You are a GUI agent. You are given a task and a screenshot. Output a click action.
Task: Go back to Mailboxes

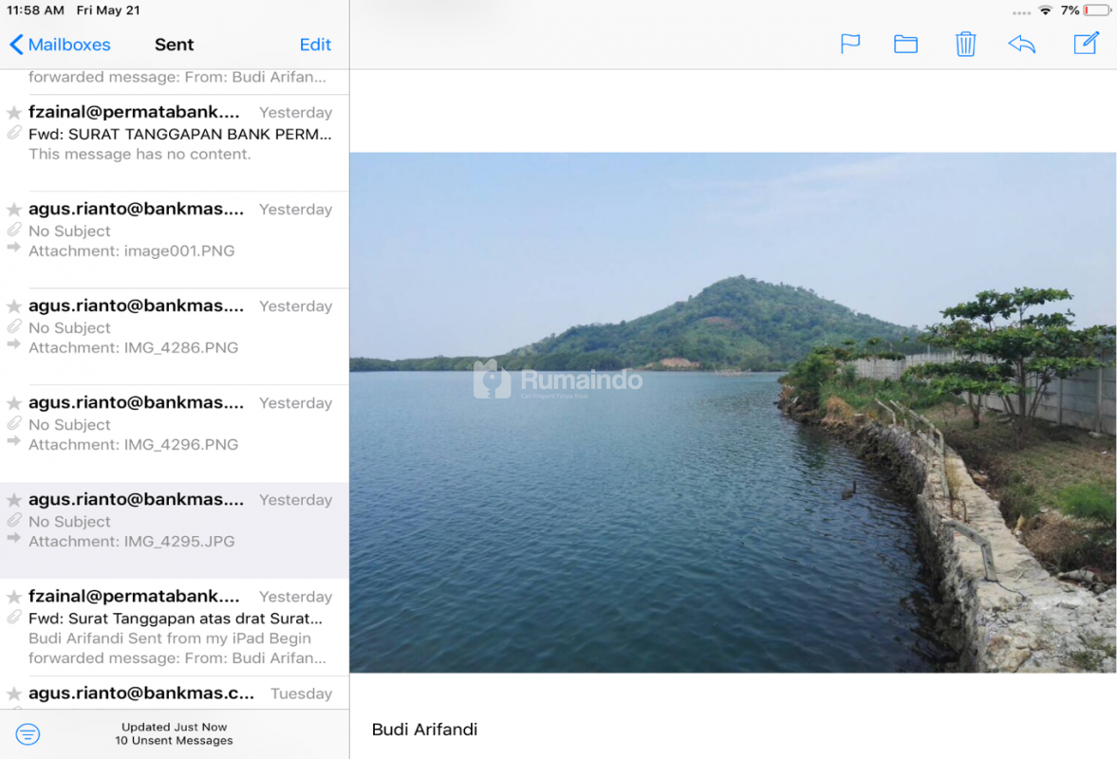(x=60, y=45)
